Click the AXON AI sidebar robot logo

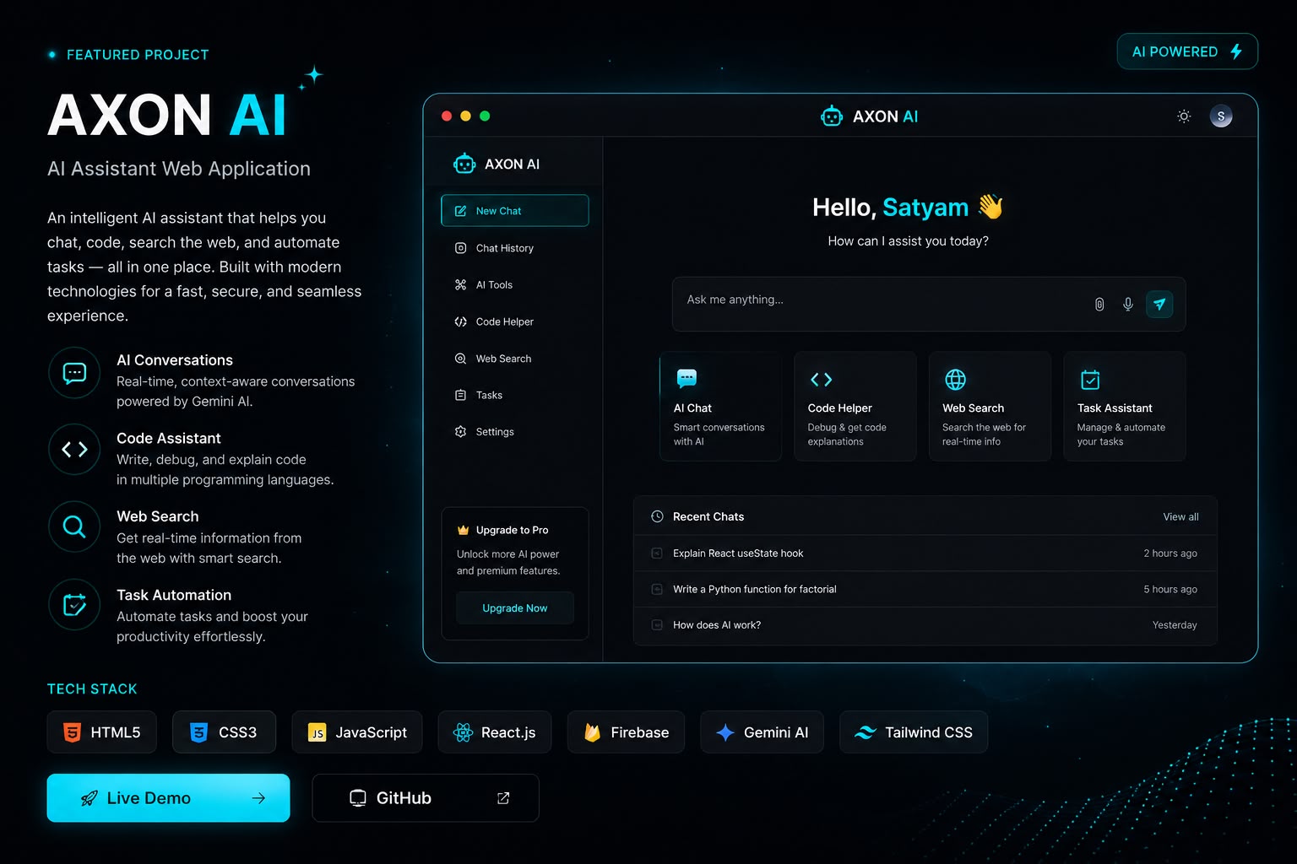point(464,164)
